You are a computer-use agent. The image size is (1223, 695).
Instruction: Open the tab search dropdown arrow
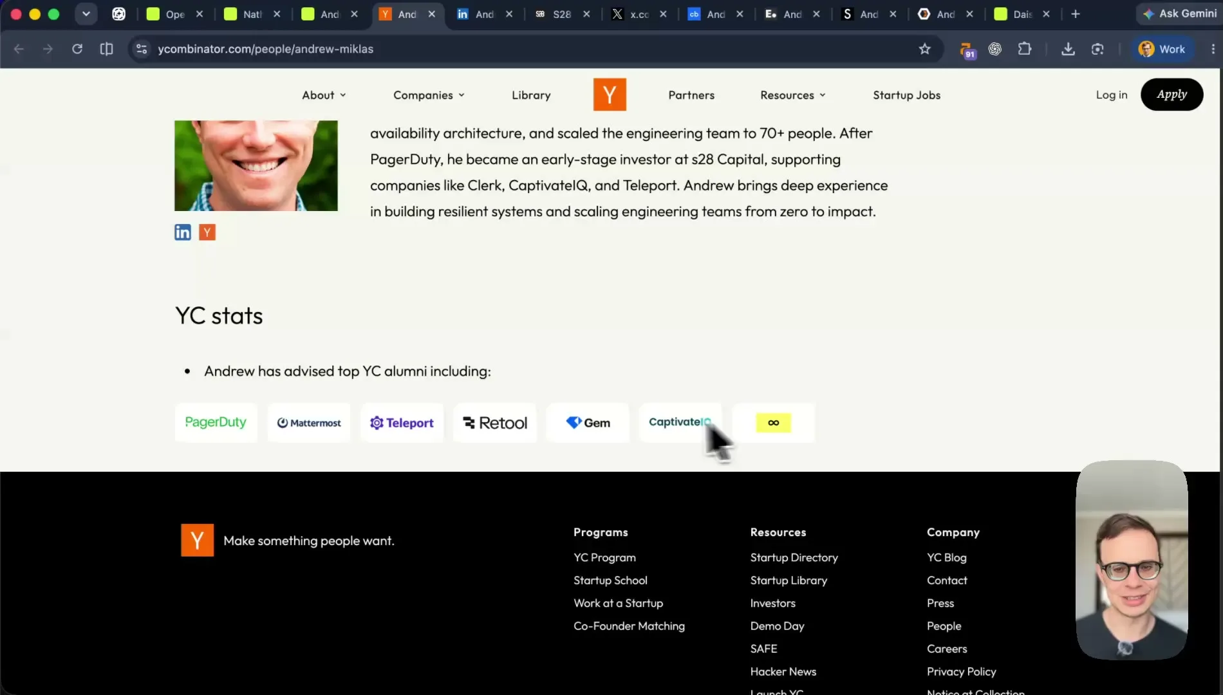pos(86,14)
